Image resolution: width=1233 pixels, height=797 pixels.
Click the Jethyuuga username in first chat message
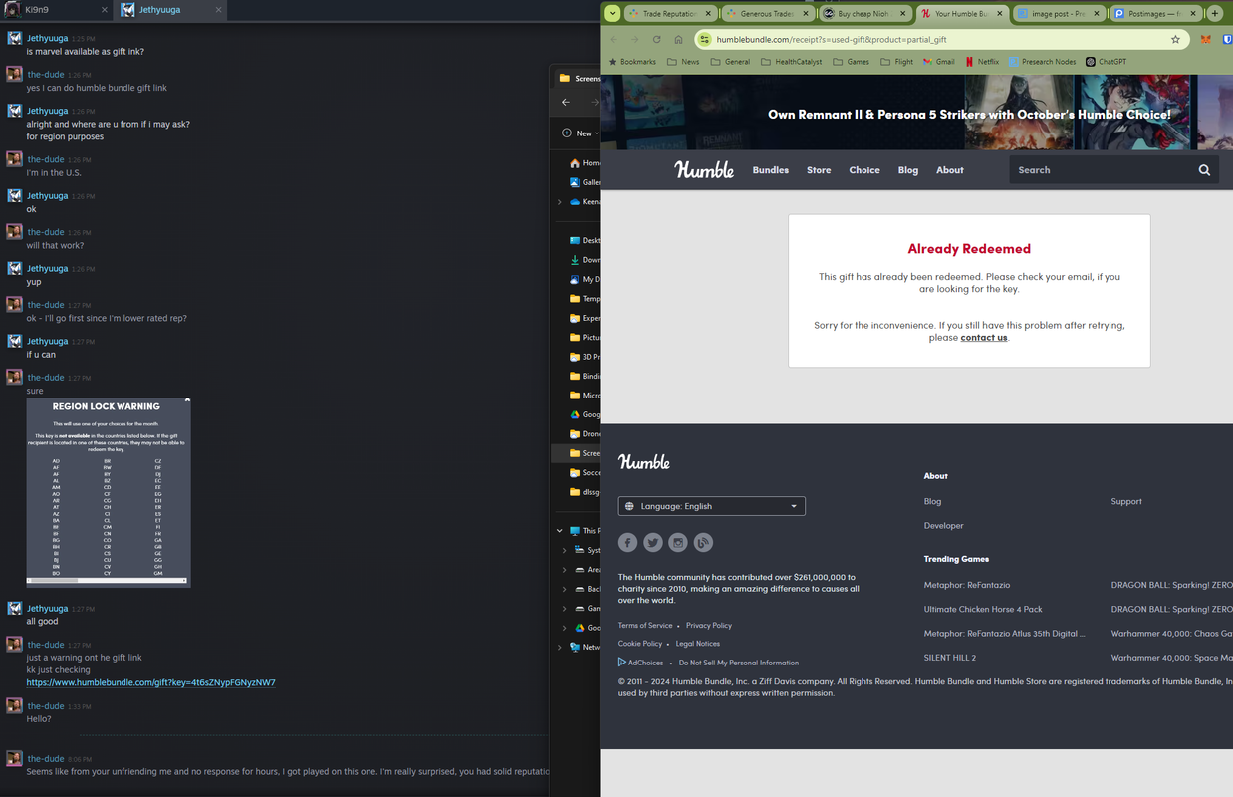pyautogui.click(x=48, y=38)
